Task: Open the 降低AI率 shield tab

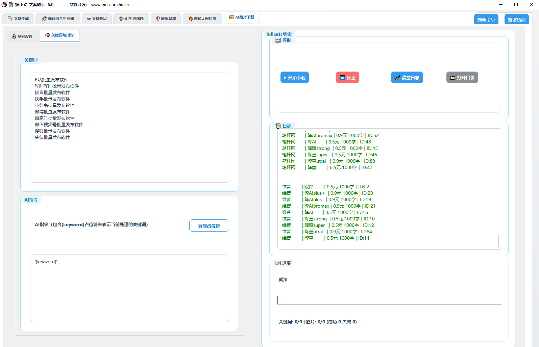Action: click(166, 19)
